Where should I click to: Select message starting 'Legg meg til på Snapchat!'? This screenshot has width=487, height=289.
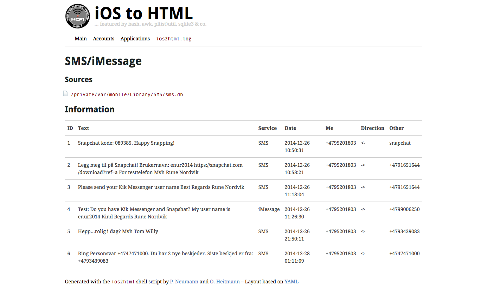[x=160, y=169]
